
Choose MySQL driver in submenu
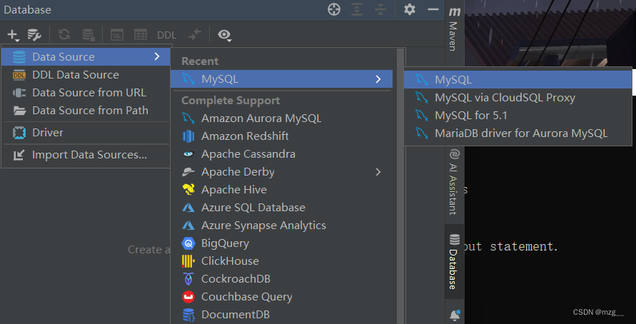[518, 80]
